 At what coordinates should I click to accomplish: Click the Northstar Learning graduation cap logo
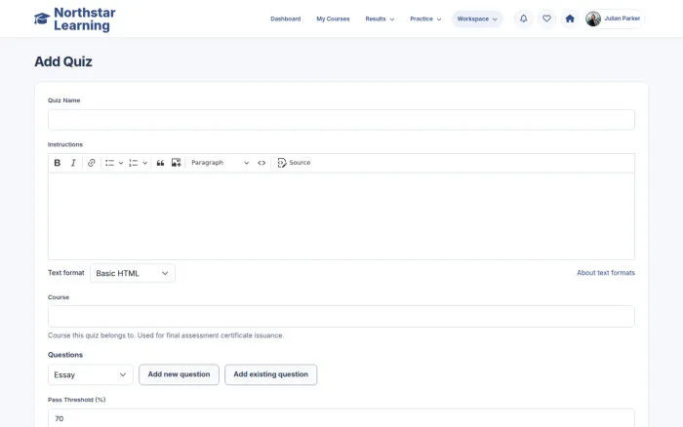coord(42,19)
